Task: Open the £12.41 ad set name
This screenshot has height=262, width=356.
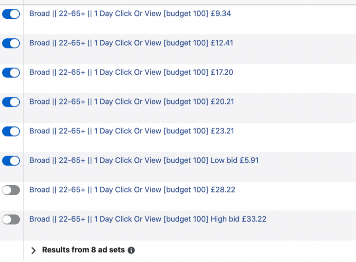Action: [x=131, y=43]
